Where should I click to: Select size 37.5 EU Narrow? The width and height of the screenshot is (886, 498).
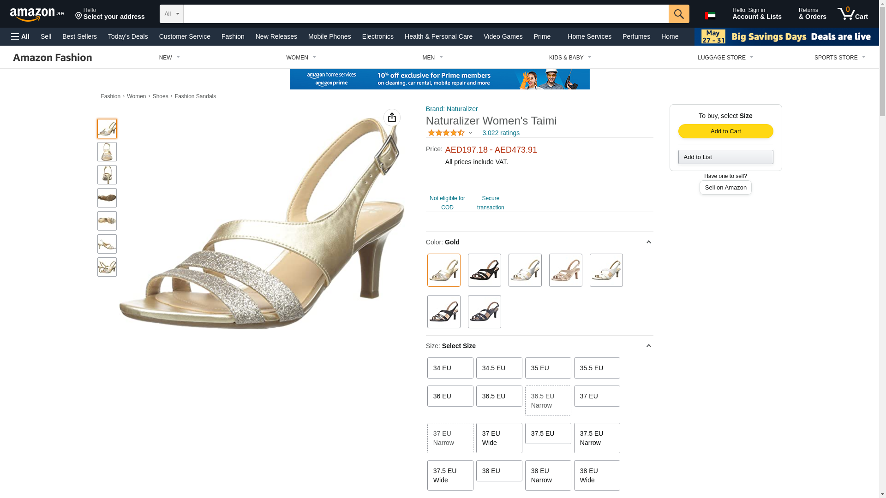pyautogui.click(x=597, y=438)
